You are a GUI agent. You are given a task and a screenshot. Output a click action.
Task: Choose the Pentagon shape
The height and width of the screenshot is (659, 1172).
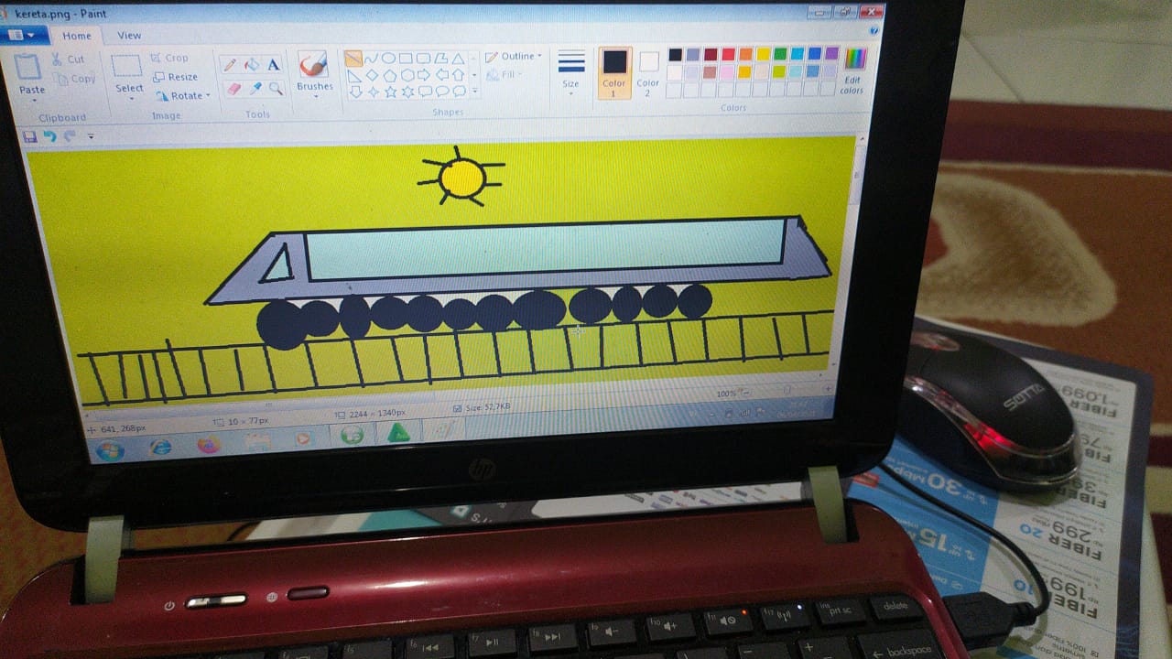pos(390,75)
